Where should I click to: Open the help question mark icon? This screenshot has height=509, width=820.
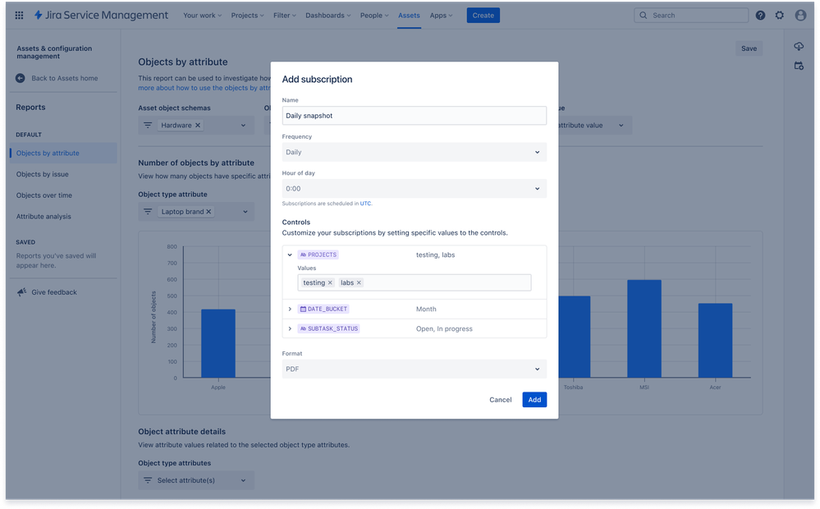coord(760,15)
